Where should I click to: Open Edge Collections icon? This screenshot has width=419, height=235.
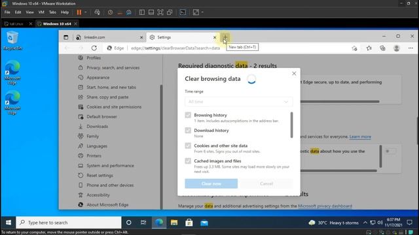382,48
